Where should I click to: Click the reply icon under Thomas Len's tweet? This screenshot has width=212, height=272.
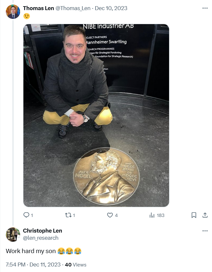(x=26, y=215)
